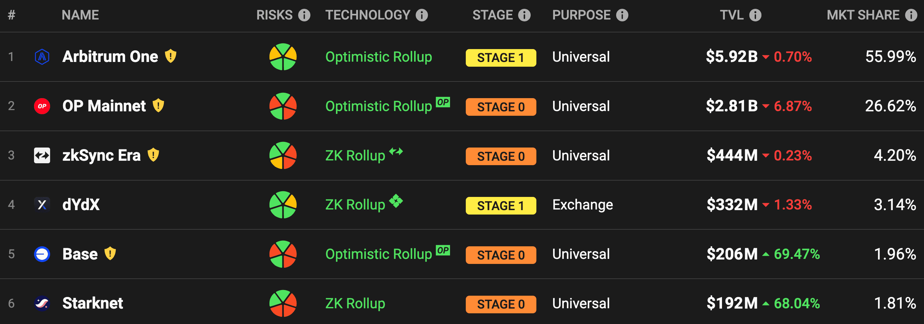This screenshot has height=324, width=924.
Task: Click the Risks column info icon
Action: [304, 15]
